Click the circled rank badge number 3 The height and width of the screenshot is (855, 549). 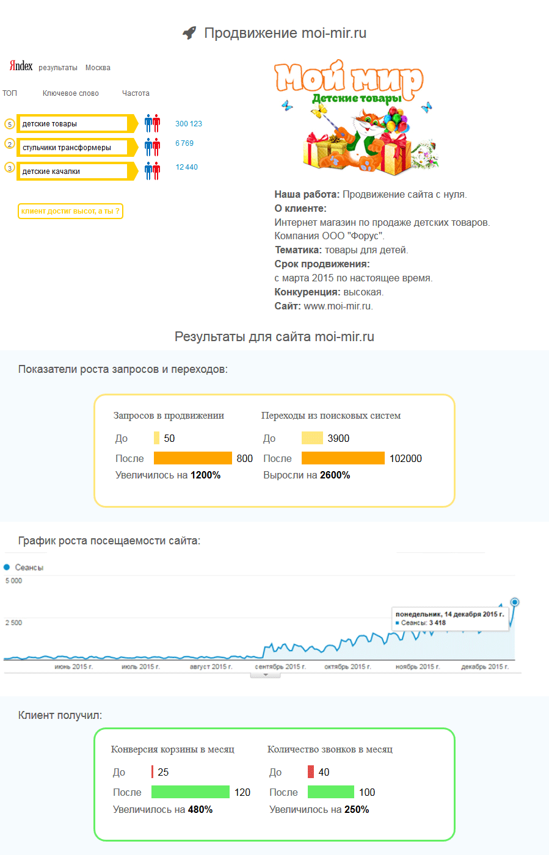coord(9,168)
